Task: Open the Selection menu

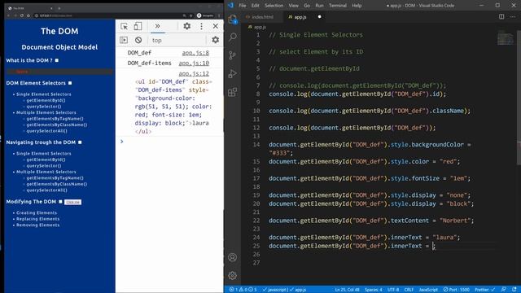Action: (x=274, y=6)
